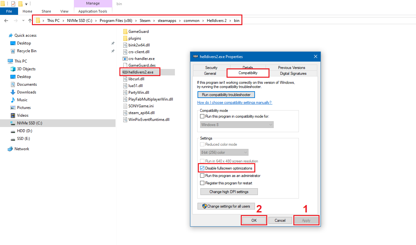Open the Customize Quick Access Toolbar dropdown arrow

click(26, 4)
